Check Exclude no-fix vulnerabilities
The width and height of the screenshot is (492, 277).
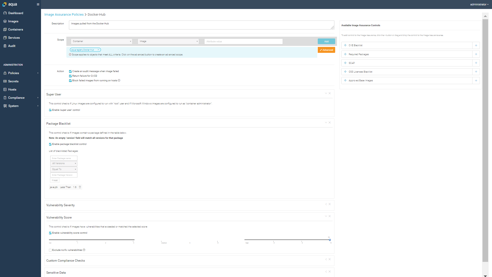click(x=50, y=250)
